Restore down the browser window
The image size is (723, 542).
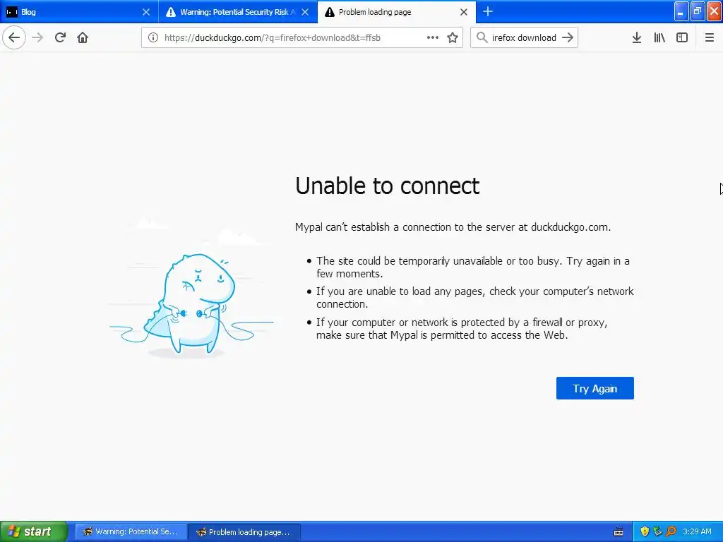coord(698,12)
